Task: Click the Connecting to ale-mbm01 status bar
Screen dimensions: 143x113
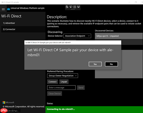Action: click(x=94, y=109)
